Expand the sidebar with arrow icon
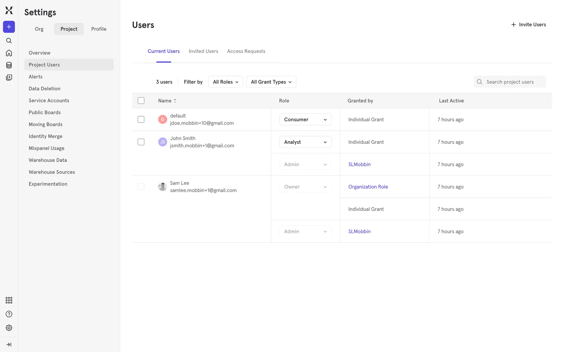Image resolution: width=564 pixels, height=352 pixels. point(9,344)
